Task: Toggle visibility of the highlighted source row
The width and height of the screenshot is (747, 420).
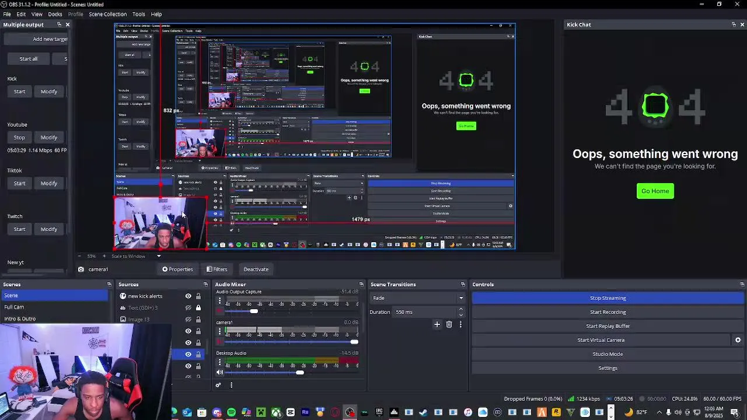Action: 188,354
